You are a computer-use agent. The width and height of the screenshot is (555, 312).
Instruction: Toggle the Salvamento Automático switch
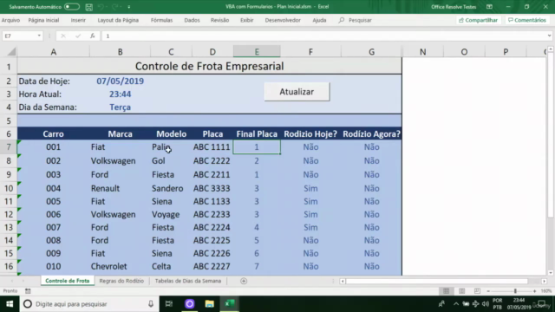pos(71,7)
